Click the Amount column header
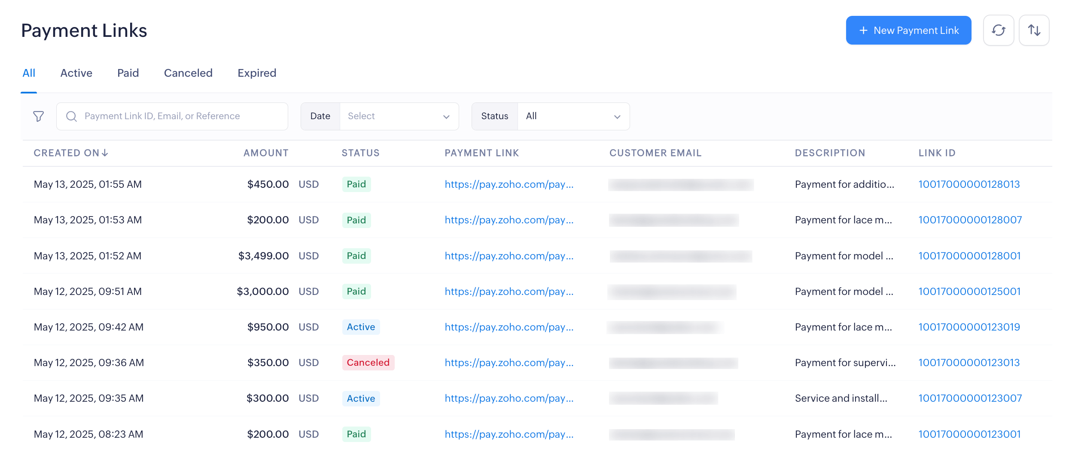This screenshot has height=451, width=1066. (266, 153)
